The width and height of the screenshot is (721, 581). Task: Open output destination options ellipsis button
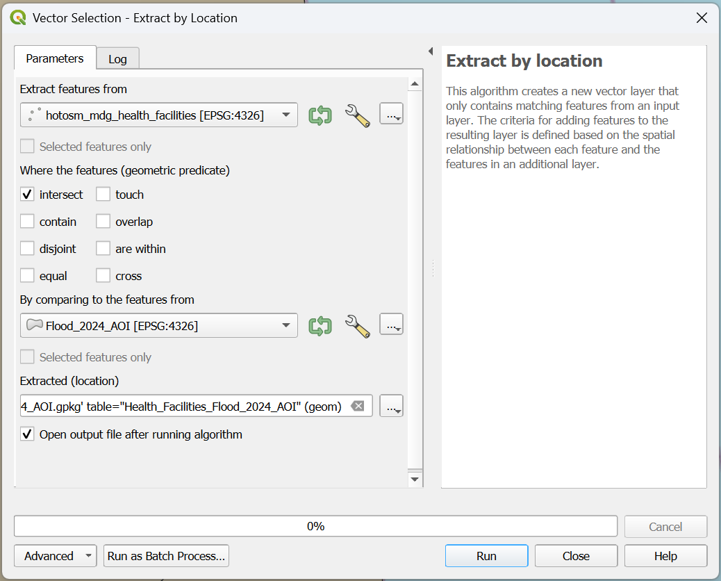pyautogui.click(x=391, y=406)
